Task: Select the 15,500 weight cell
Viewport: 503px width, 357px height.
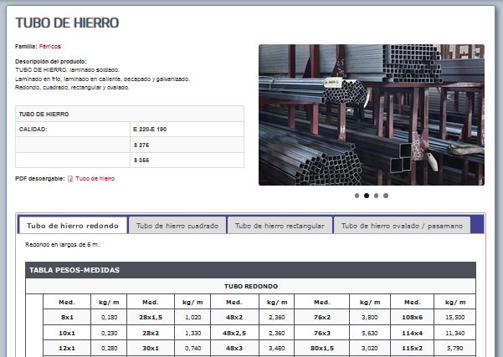Action: 455,317
